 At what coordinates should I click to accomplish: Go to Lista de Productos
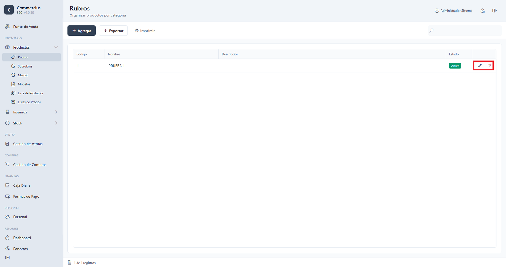click(31, 93)
